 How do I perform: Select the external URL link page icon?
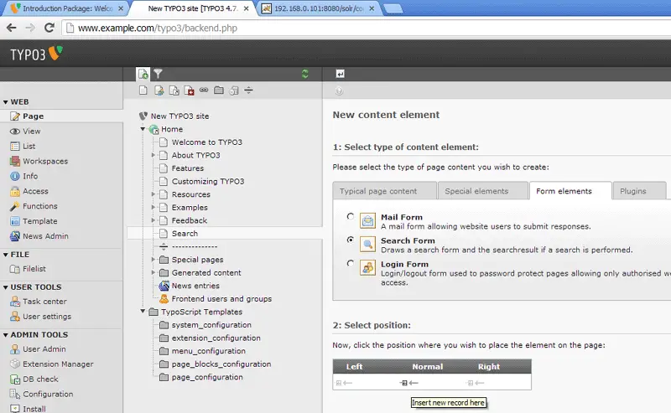pos(204,90)
